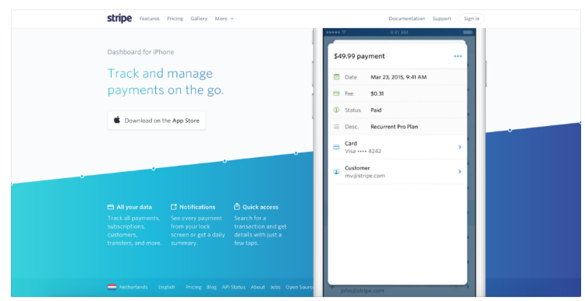Screen dimensions: 585x301
Task: Click the Netherlands flag icon
Action: coord(112,287)
